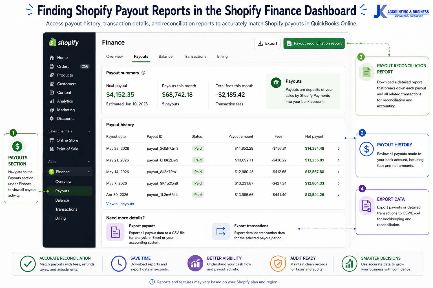Click the Smarter Decisions growth chart icon
Viewport: 433px width, 288px height.
(x=350, y=264)
